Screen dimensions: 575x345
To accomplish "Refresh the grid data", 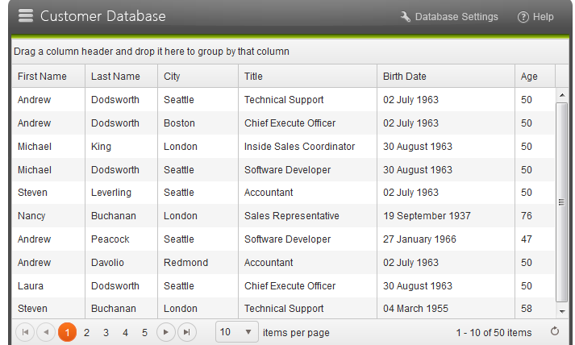I will (x=555, y=331).
